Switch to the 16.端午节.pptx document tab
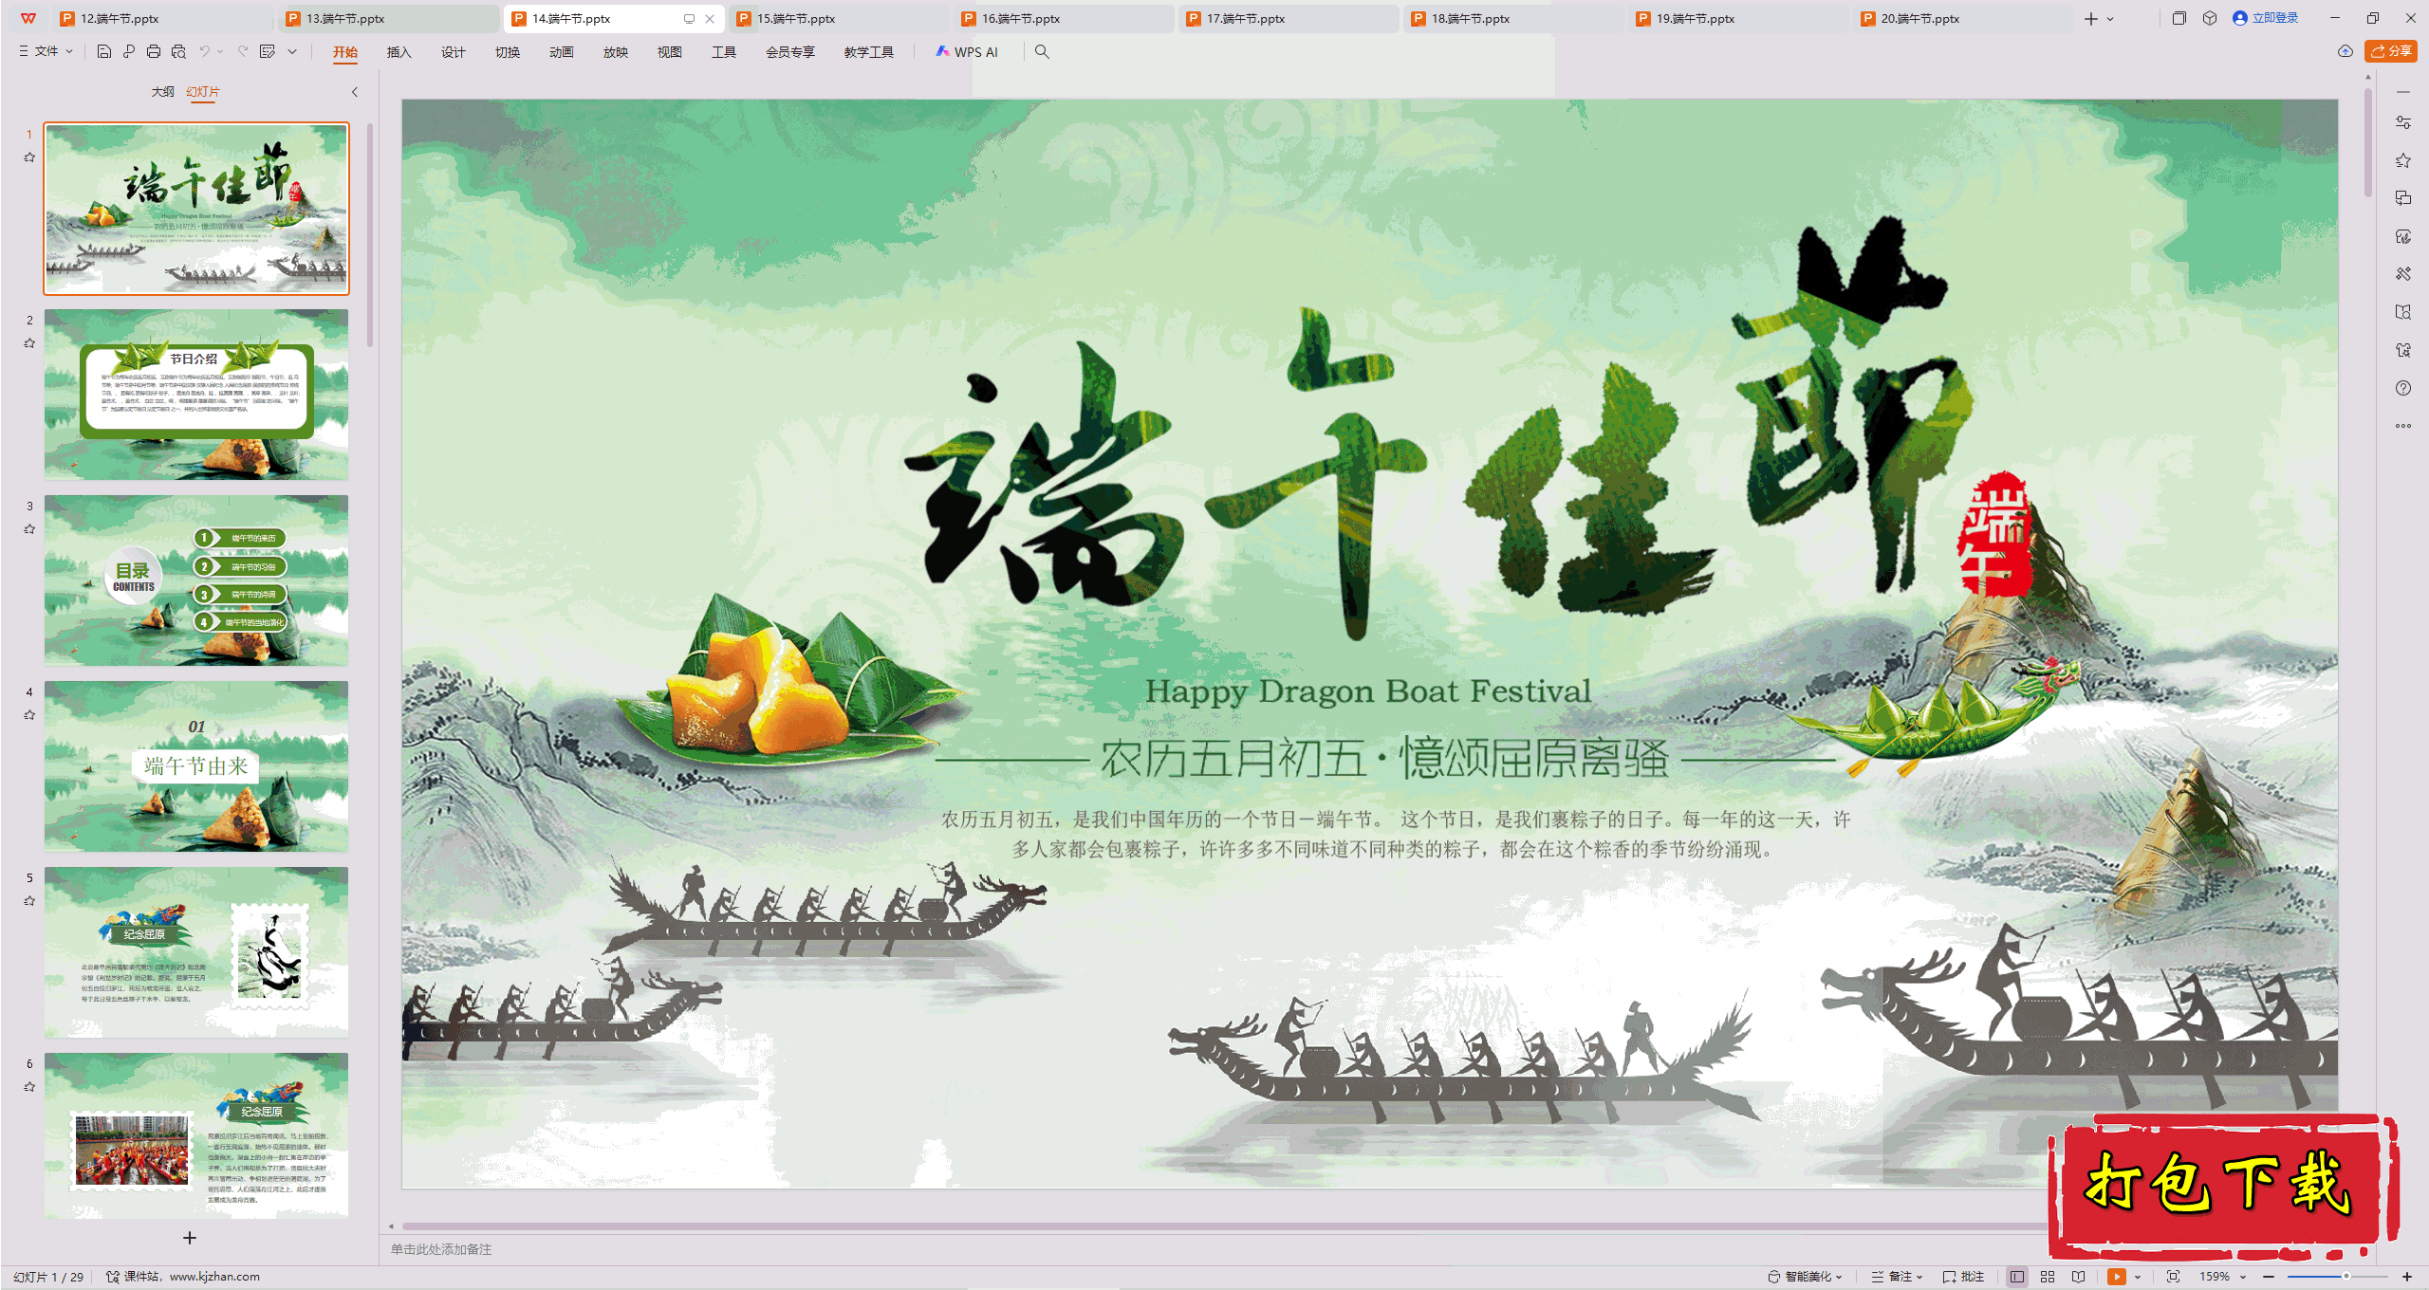This screenshot has width=2429, height=1290. pyautogui.click(x=1021, y=18)
